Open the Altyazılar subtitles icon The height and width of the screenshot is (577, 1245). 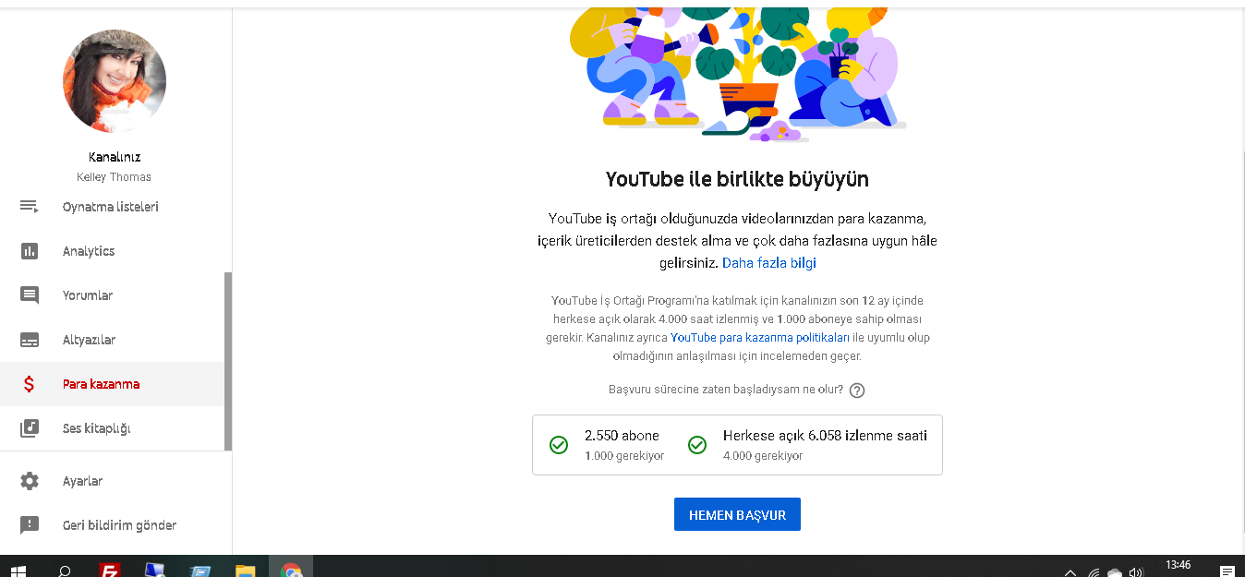coord(30,340)
